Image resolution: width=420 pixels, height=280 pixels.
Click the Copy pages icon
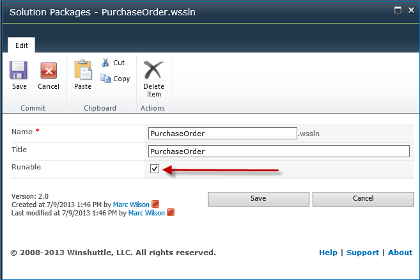[105, 78]
